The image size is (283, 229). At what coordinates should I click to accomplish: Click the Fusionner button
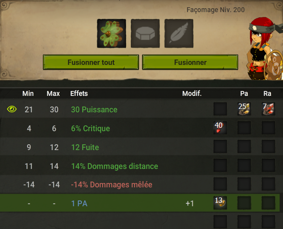point(190,62)
